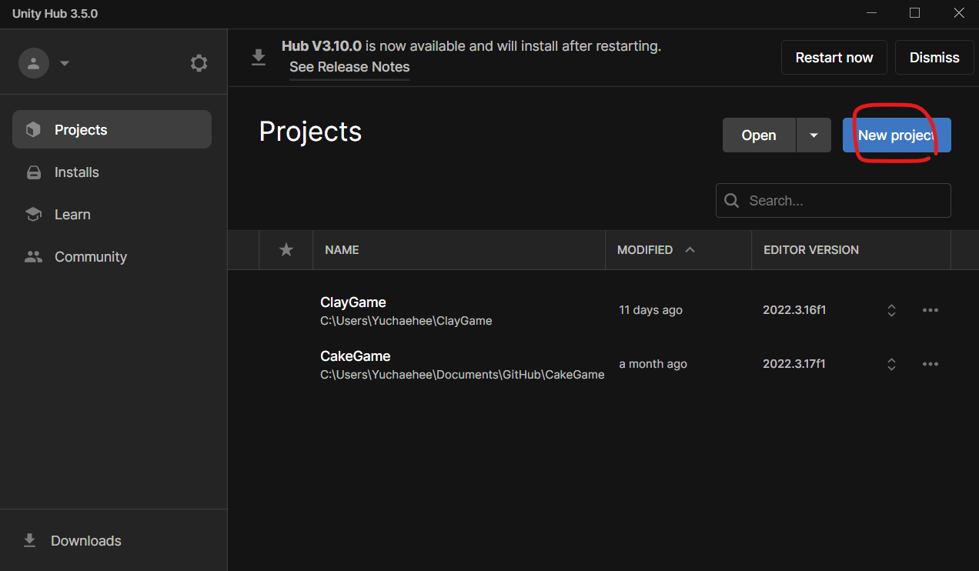Click the Open button
Image resolution: width=979 pixels, height=571 pixels.
[759, 135]
